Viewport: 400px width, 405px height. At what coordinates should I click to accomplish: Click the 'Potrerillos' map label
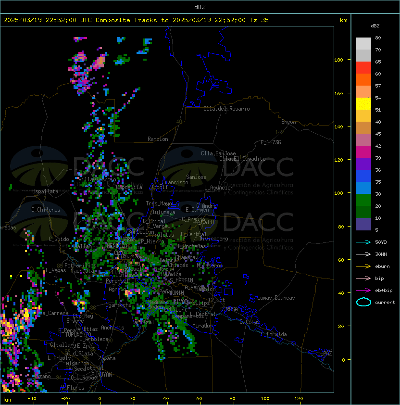(x=80, y=266)
